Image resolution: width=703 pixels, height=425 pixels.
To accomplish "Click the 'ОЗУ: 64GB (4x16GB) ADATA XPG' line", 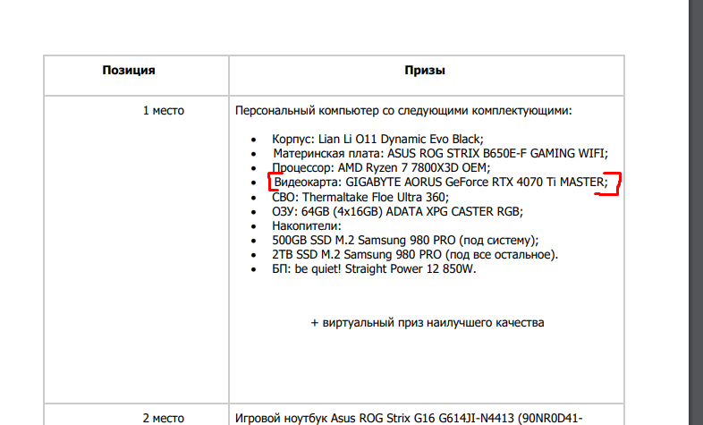I will (397, 211).
